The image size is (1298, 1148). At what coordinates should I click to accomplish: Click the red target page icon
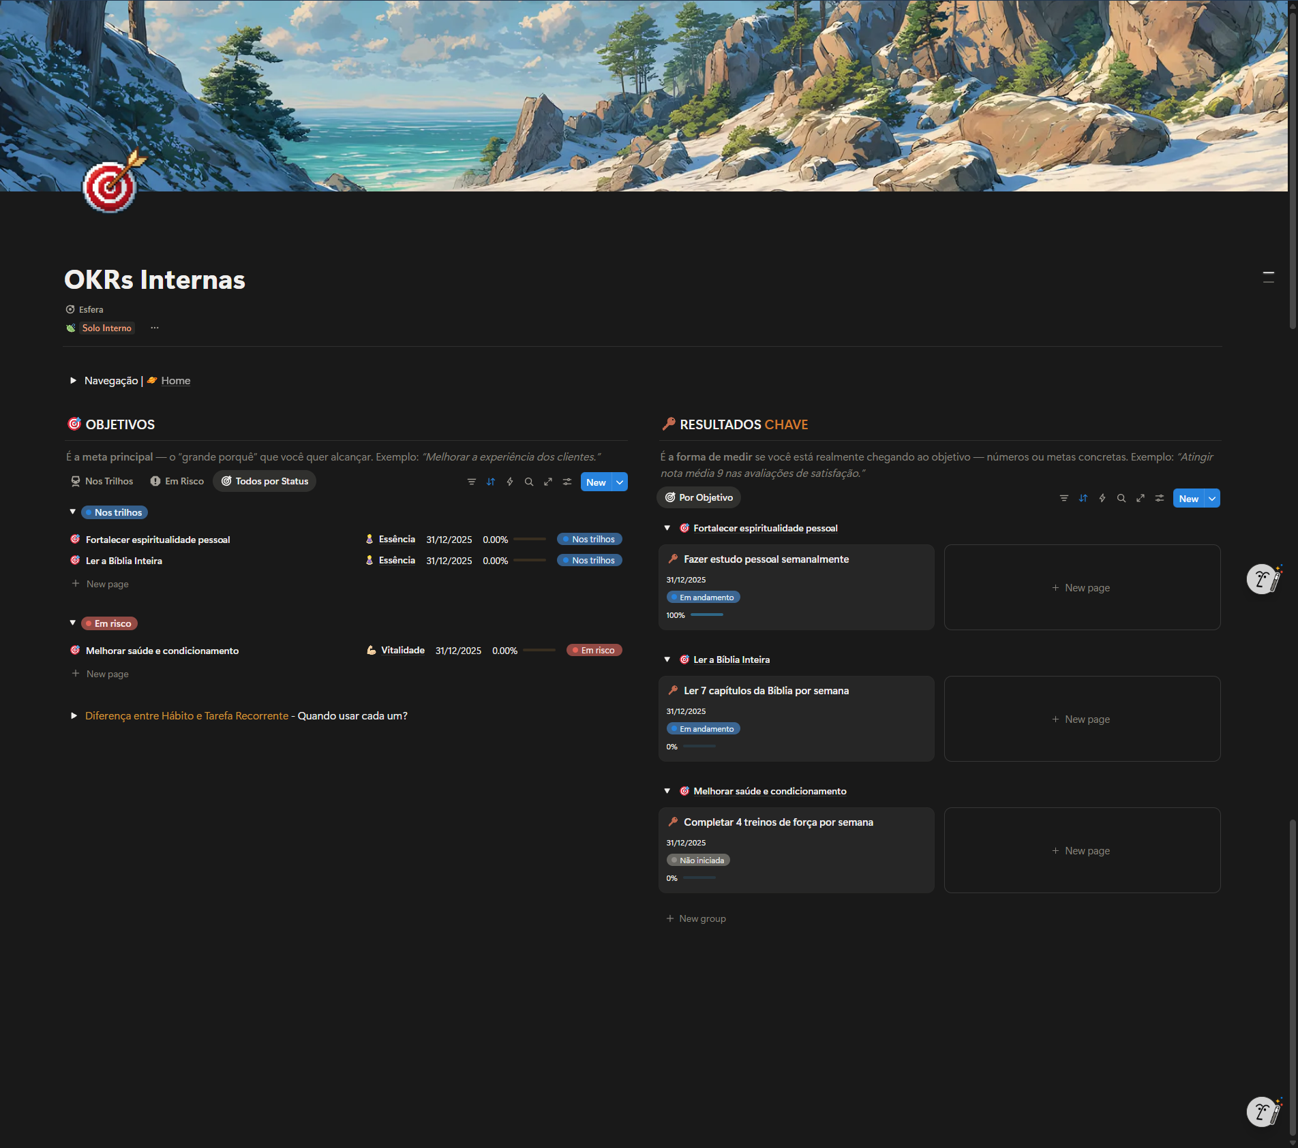click(x=111, y=185)
